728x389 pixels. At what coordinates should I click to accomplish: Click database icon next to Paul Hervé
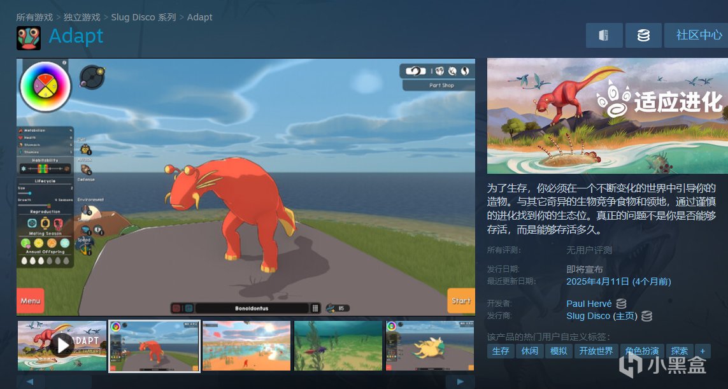(x=621, y=304)
